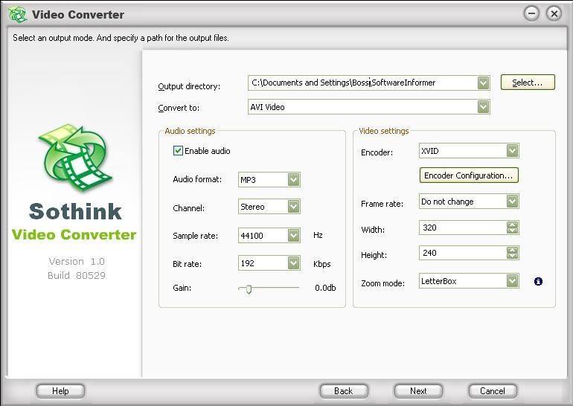Screen dimensions: 573x406
Task: Expand the Sample rate dropdown
Action: [293, 236]
